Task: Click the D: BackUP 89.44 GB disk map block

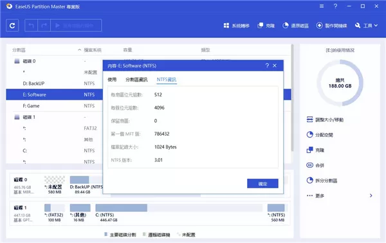Action: 86,184
